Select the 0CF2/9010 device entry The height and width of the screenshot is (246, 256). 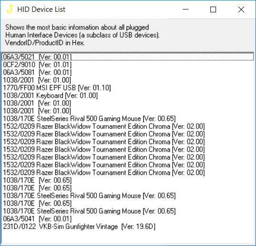[128, 65]
